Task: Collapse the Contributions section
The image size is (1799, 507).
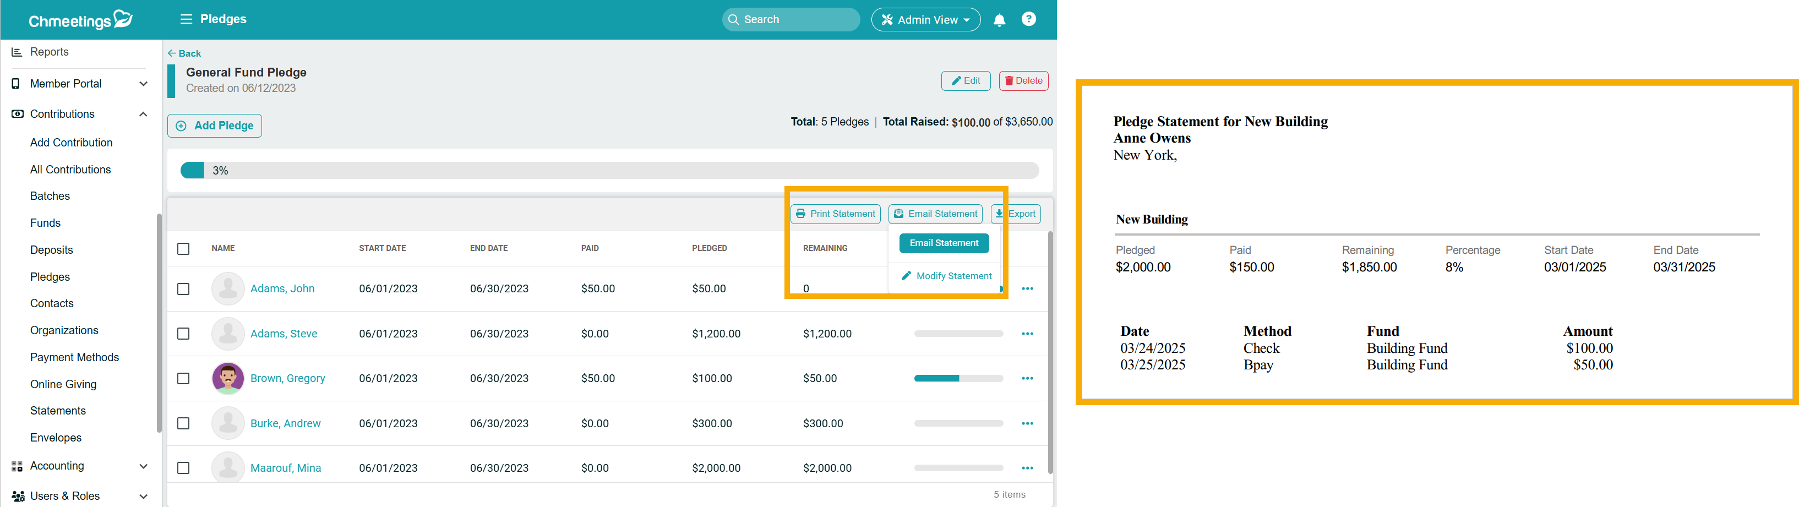Action: point(143,114)
